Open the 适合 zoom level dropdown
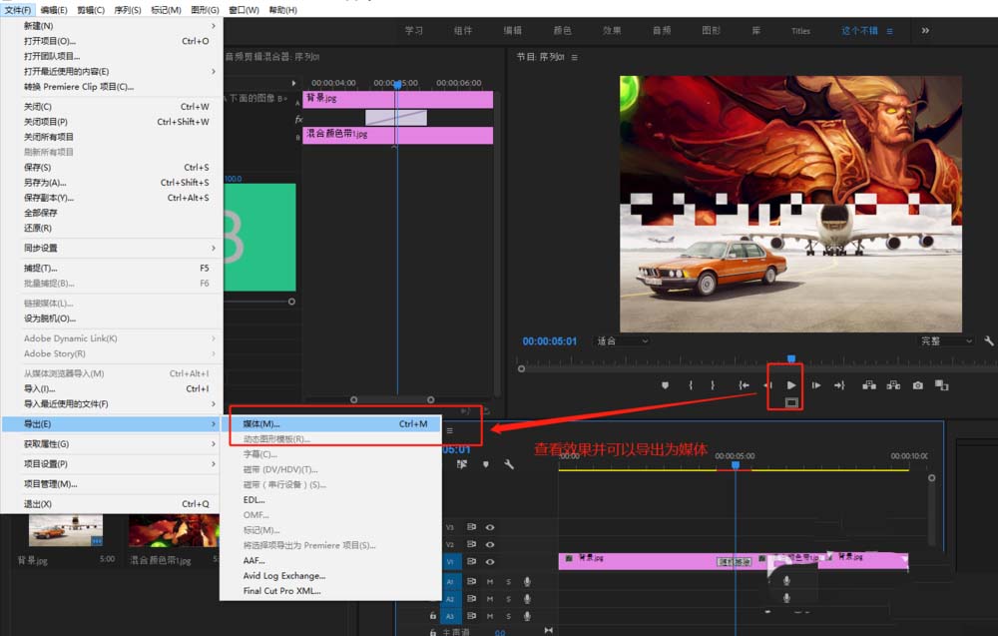998x636 pixels. point(621,341)
